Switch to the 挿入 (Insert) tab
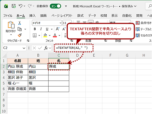The width and height of the screenshot is (152, 114). pyautogui.click(x=33, y=16)
